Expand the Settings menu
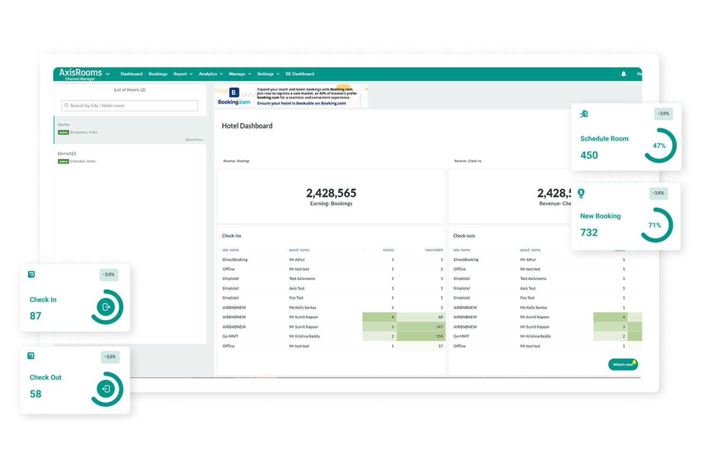Image resolution: width=702 pixels, height=468 pixels. pos(268,74)
